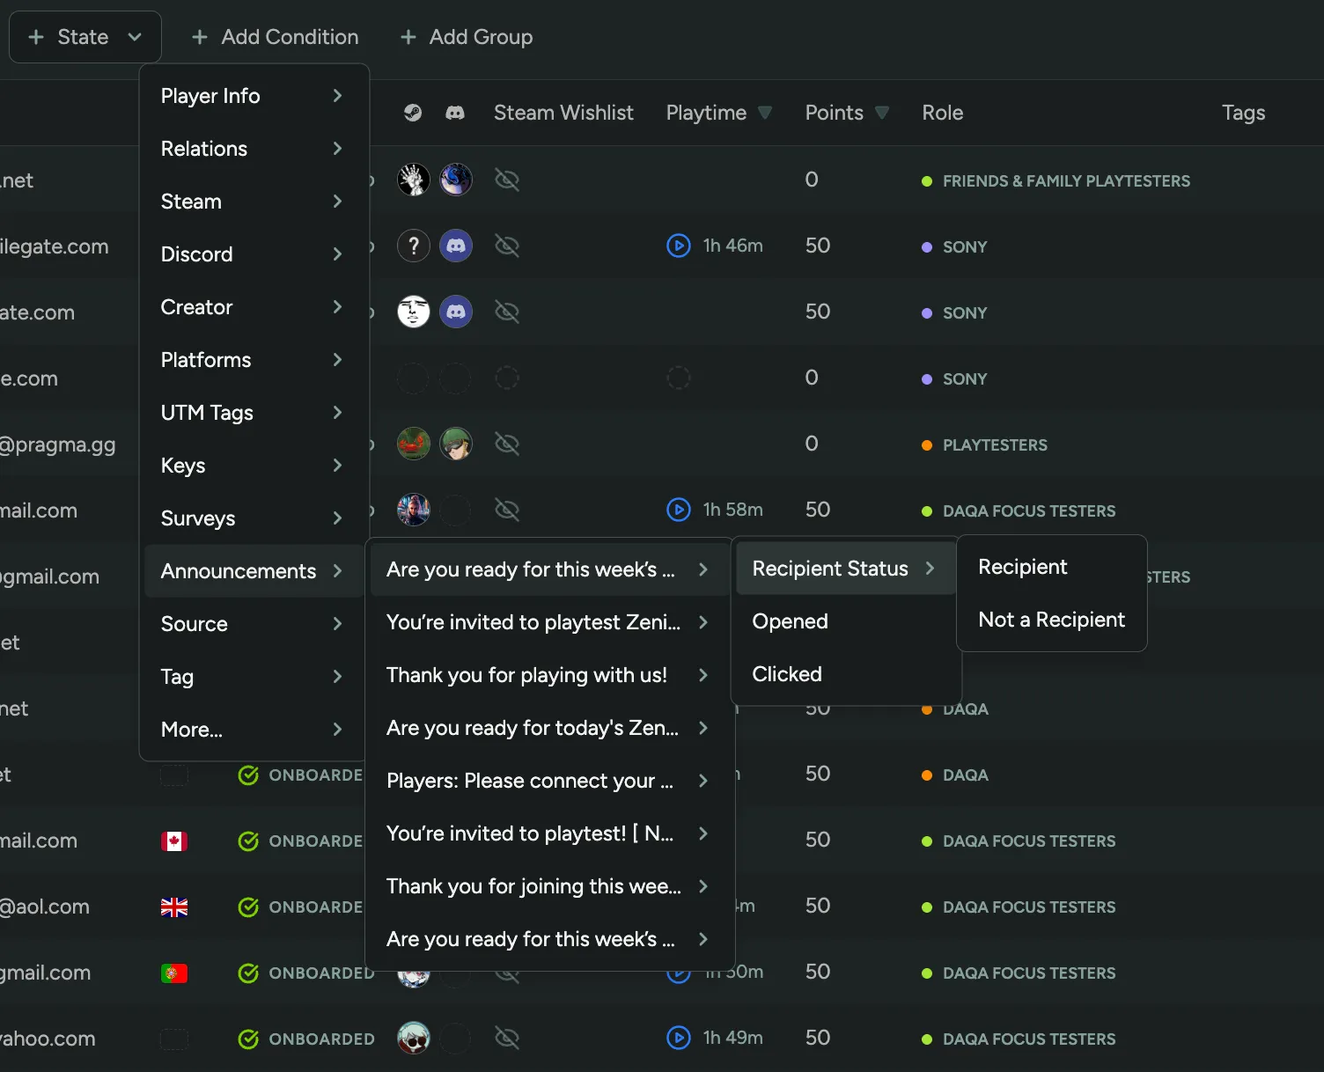This screenshot has height=1072, width=1324.
Task: Choose the Opened filter option
Action: coord(790,621)
